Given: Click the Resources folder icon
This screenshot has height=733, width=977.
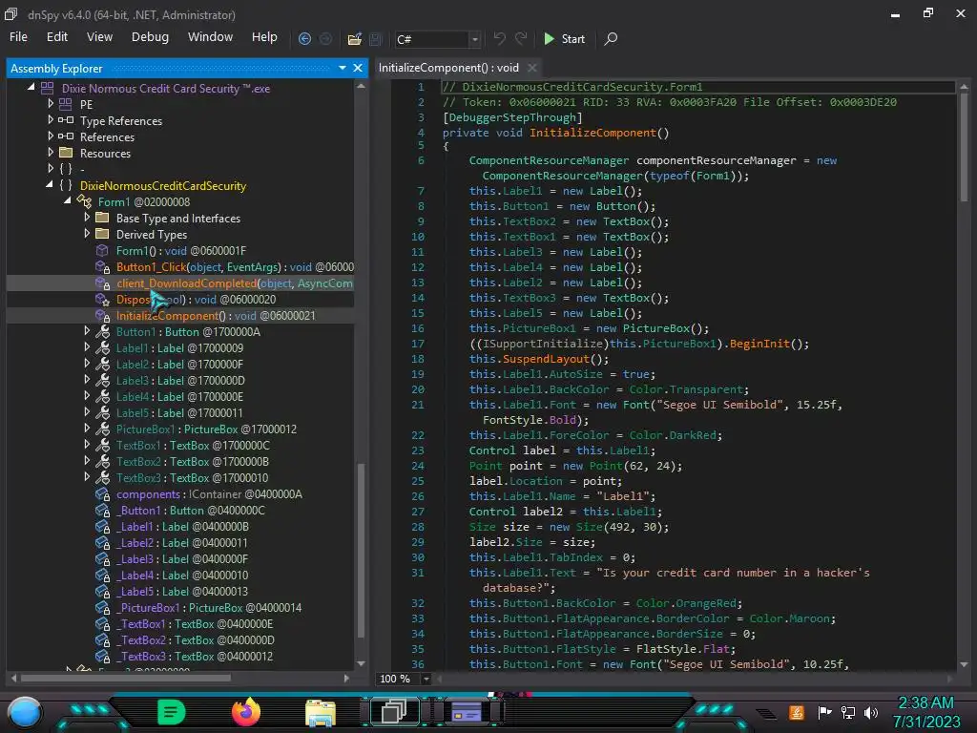Looking at the screenshot, I should (66, 153).
